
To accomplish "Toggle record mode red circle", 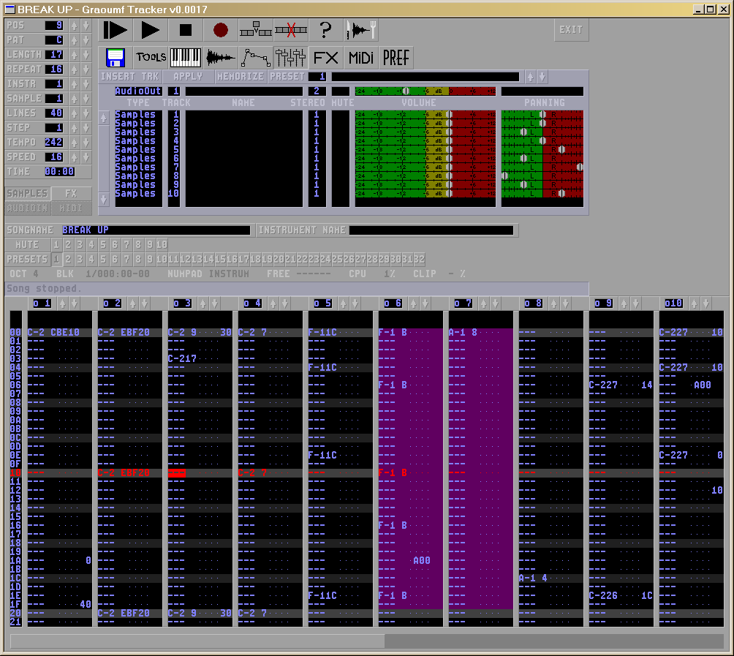I will (x=221, y=31).
